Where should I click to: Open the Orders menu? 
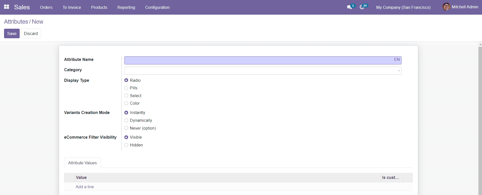click(46, 7)
